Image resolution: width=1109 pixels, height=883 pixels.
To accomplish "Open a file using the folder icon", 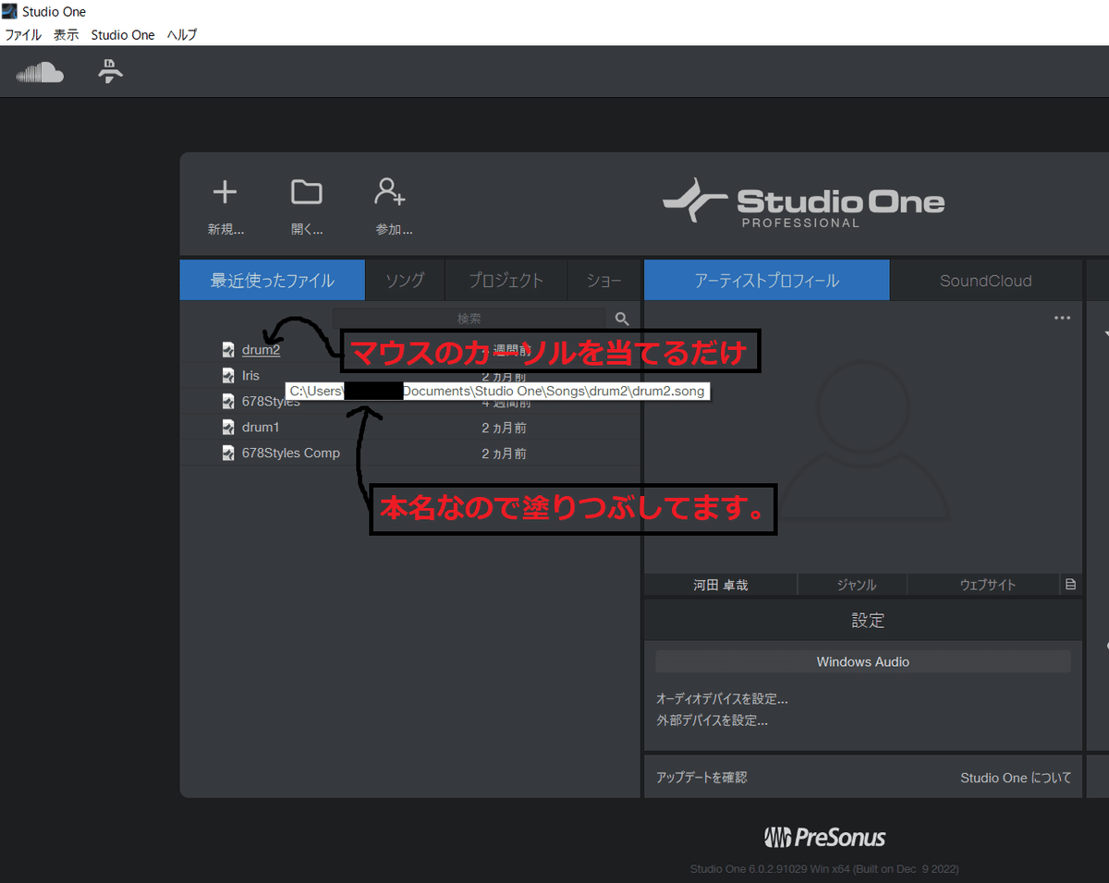I will pos(307,192).
